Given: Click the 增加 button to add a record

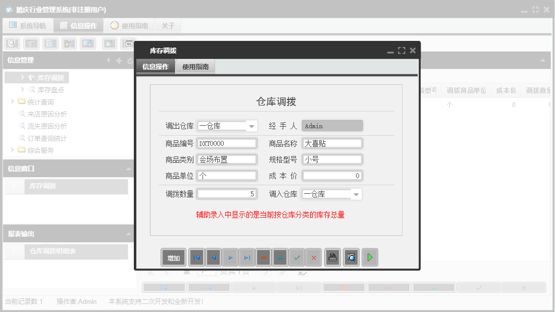Looking at the screenshot, I should tap(173, 257).
